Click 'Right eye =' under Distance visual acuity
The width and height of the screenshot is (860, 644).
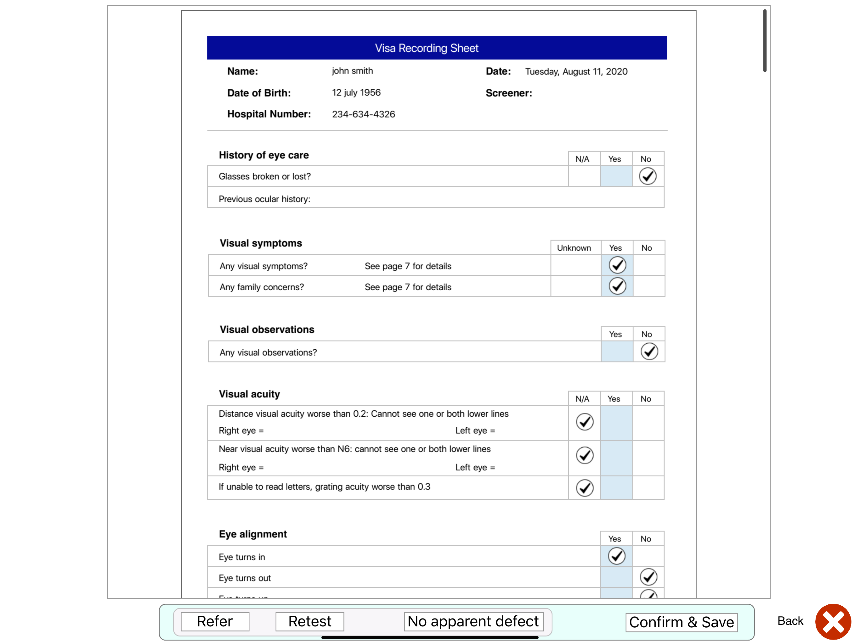coord(241,431)
